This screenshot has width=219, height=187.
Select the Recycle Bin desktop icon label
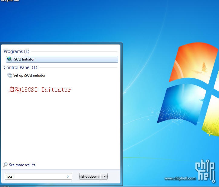coord(10,1)
